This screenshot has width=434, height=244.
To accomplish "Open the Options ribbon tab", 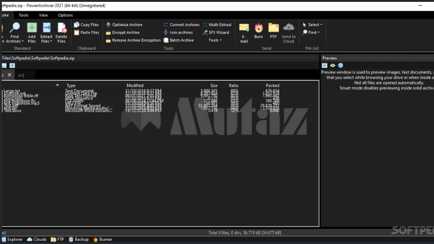I will click(65, 15).
